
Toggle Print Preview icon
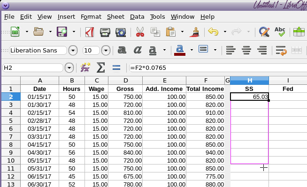click(x=121, y=32)
